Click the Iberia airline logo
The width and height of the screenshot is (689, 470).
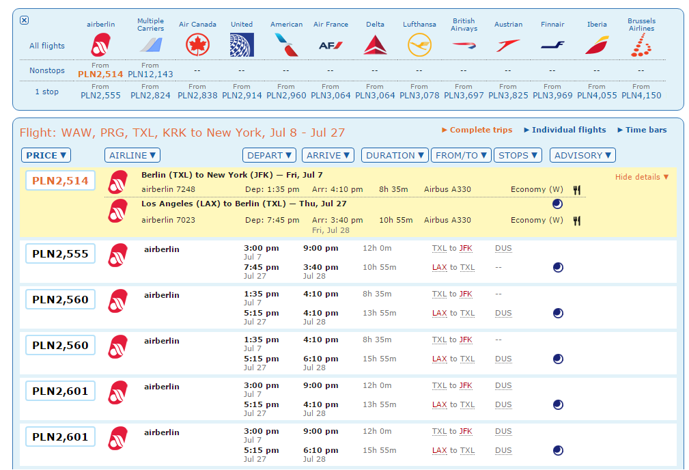597,45
